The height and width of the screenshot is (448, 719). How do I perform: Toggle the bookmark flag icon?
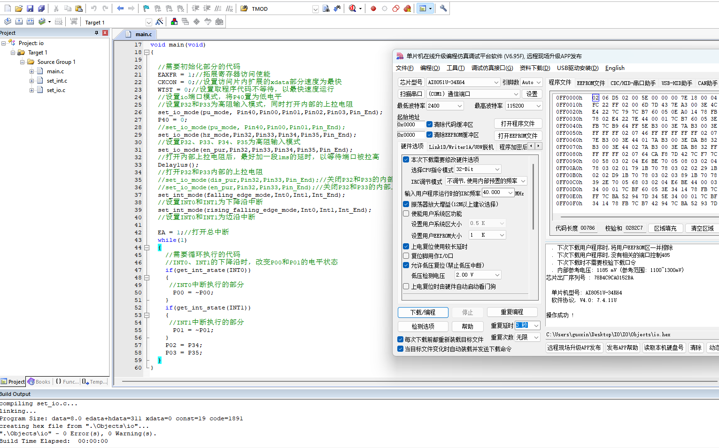point(146,8)
